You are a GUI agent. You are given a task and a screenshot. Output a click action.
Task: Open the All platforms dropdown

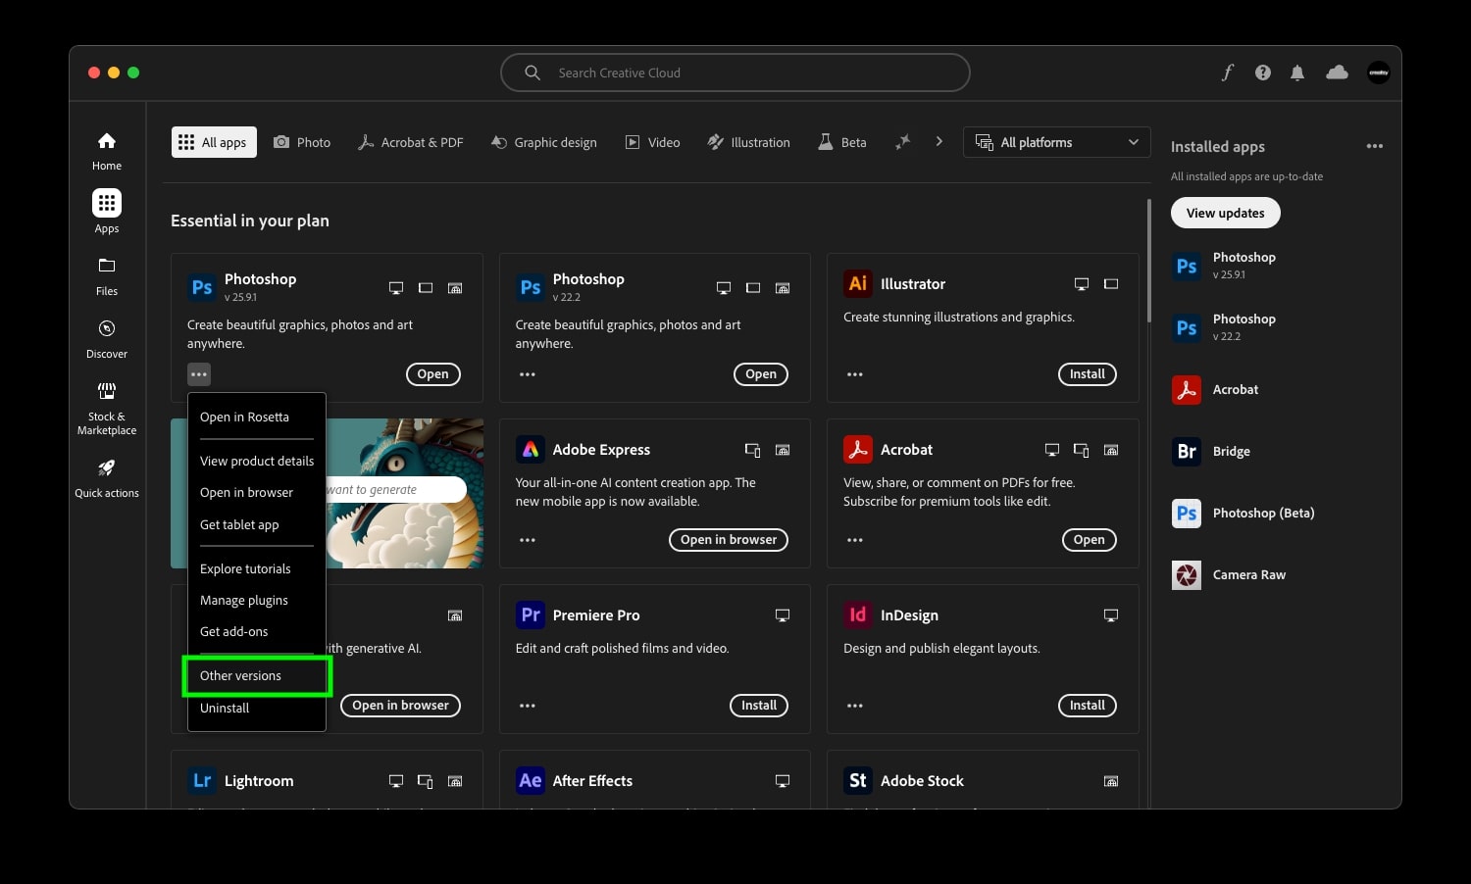pos(1056,142)
